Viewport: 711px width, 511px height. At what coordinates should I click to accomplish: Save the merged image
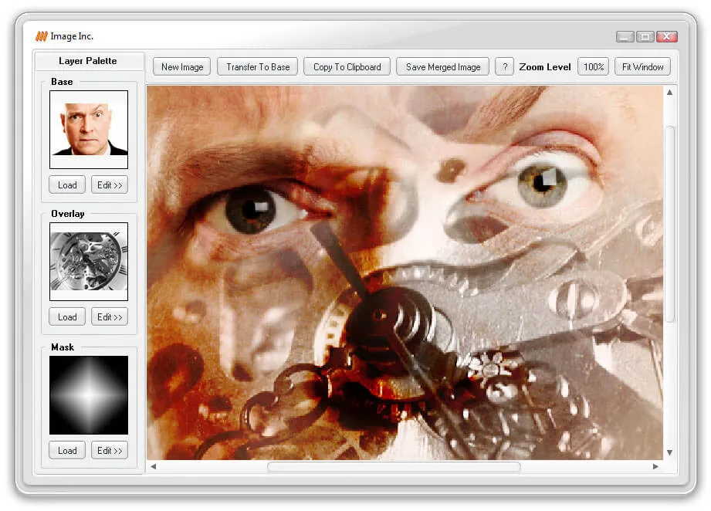tap(442, 66)
